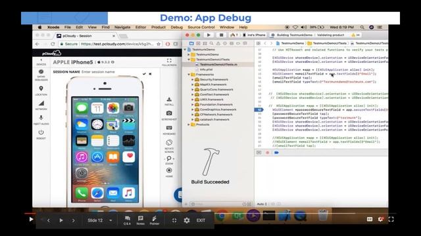Expand the TestmunkDemo folder
This screenshot has width=421, height=236.
[189, 54]
